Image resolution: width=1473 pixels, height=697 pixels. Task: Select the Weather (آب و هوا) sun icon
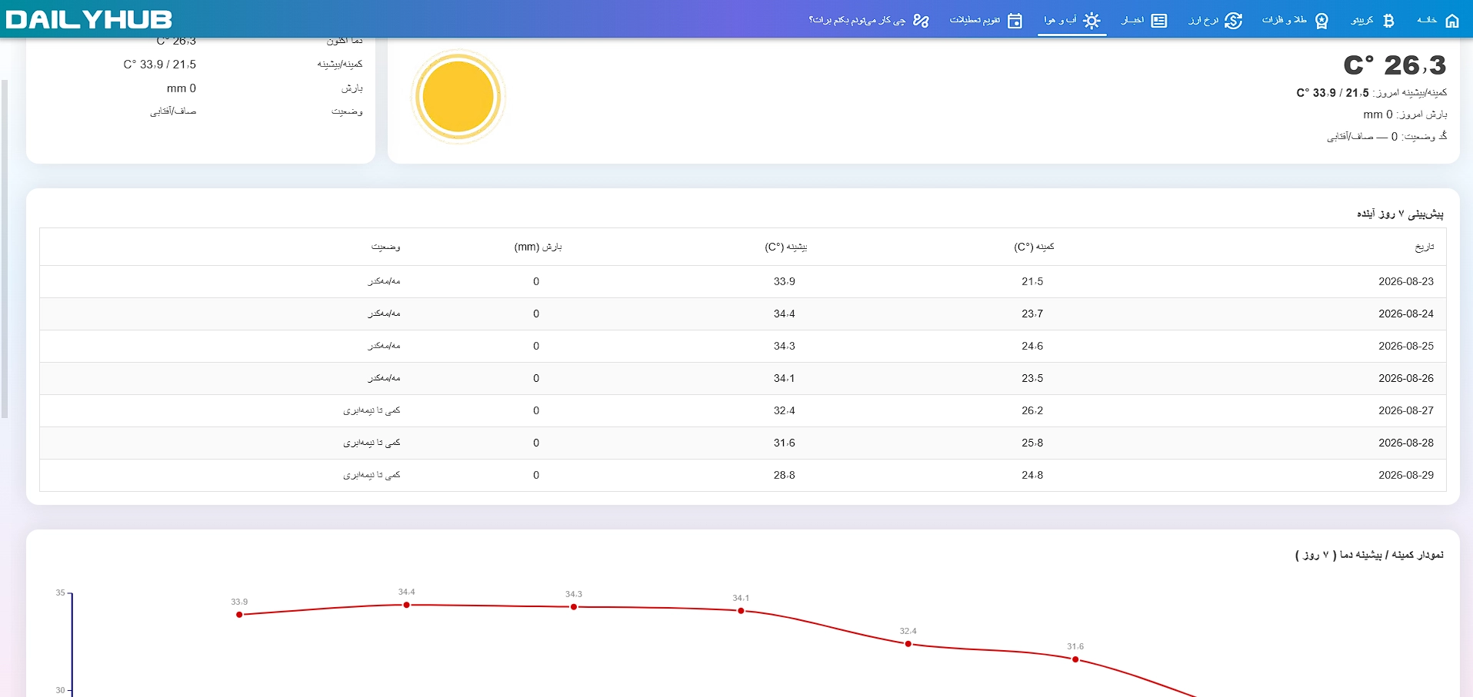point(1091,21)
